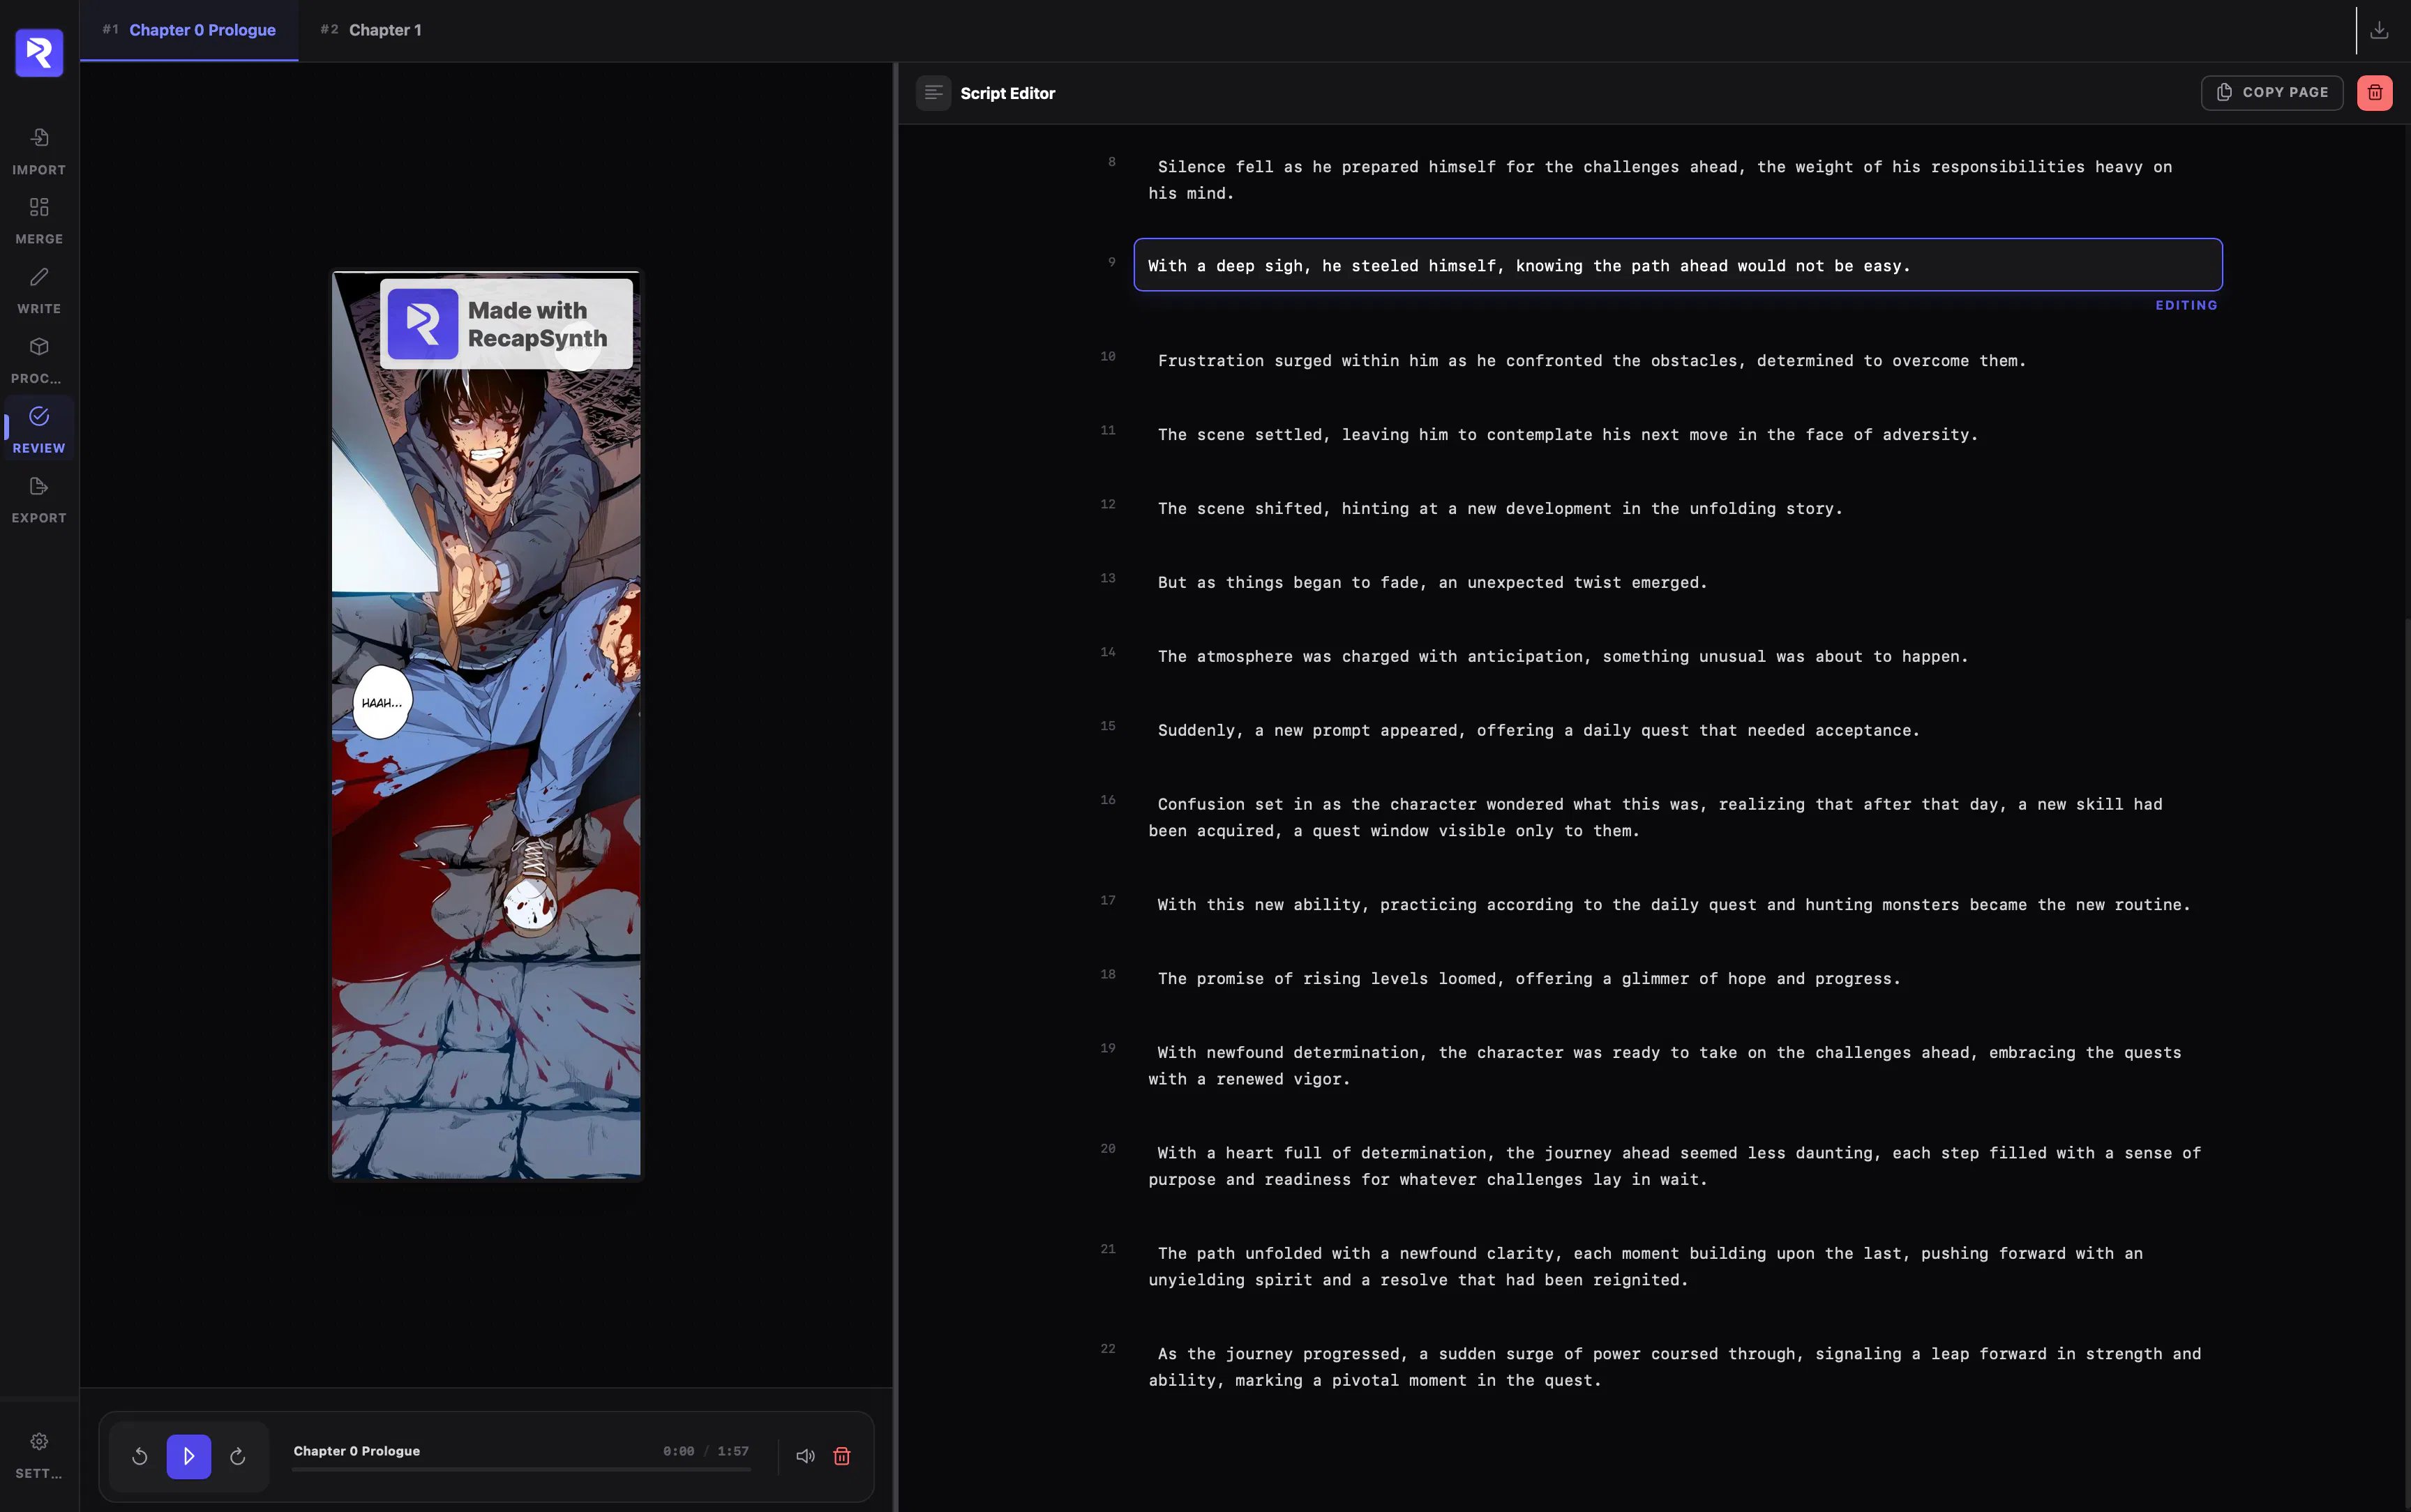Viewport: 2411px width, 1512px height.
Task: Click the 1:57 total duration text
Action: (733, 1451)
